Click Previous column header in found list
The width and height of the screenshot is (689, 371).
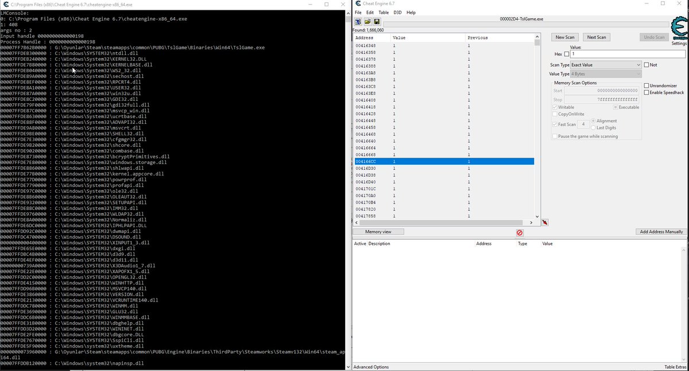500,37
